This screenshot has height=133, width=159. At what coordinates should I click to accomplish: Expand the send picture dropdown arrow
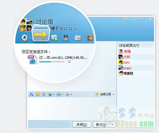point(54,95)
